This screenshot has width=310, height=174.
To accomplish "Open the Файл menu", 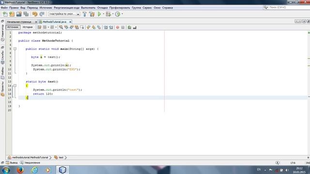I will pyautogui.click(x=4, y=8).
